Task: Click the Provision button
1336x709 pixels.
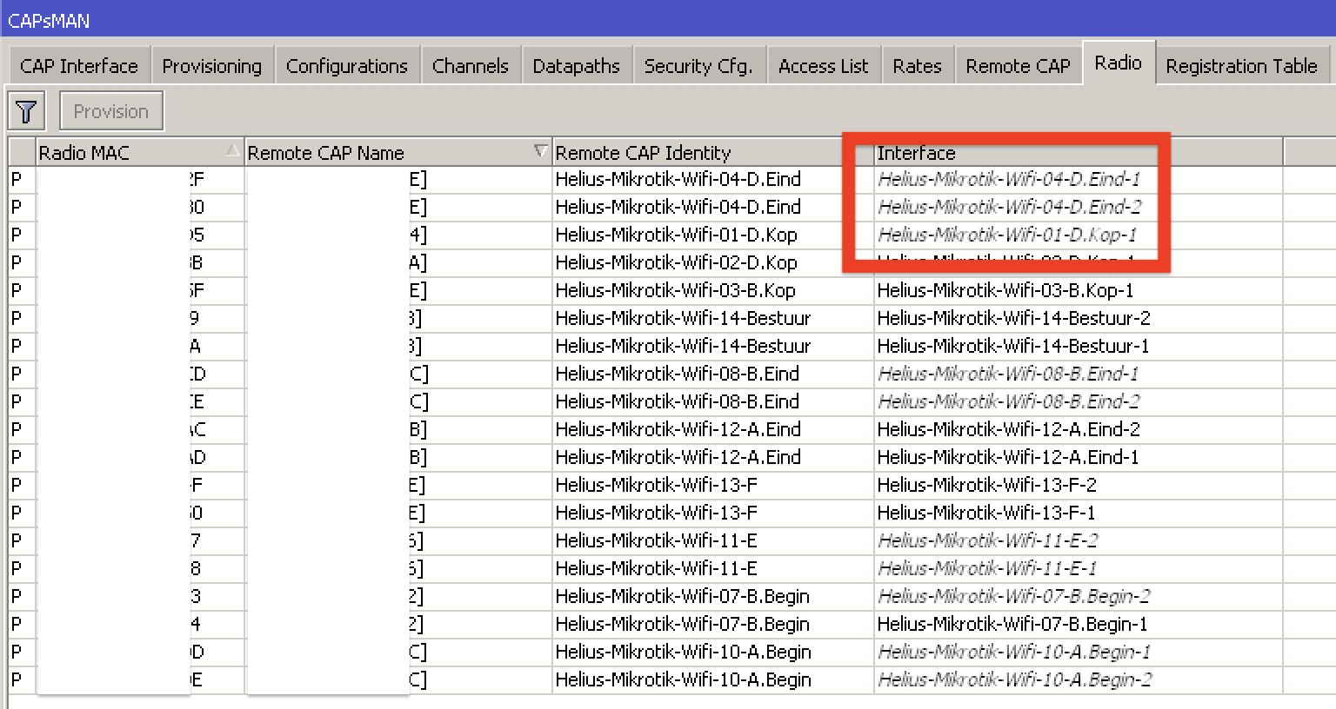Action: [x=110, y=110]
